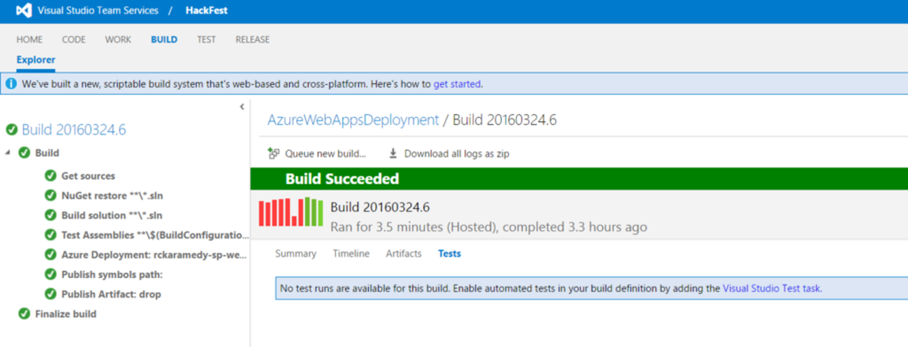Image resolution: width=908 pixels, height=347 pixels.
Task: Select the Tests tab
Action: (x=449, y=254)
